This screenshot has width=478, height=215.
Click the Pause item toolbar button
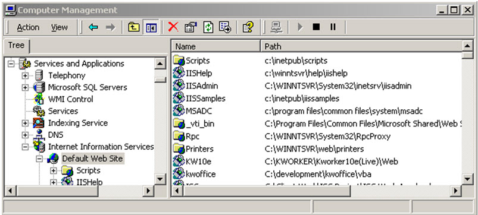(x=333, y=27)
